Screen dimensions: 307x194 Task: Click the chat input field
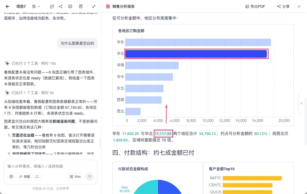pos(50,166)
